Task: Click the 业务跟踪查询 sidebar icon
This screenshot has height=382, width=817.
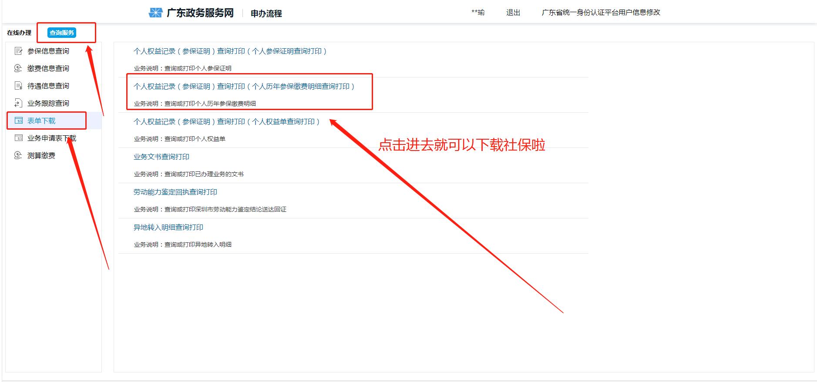Action: pos(18,103)
